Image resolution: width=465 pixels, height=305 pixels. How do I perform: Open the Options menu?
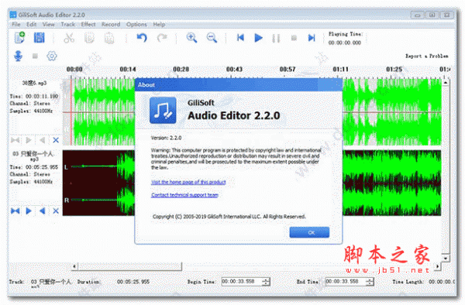[136, 24]
